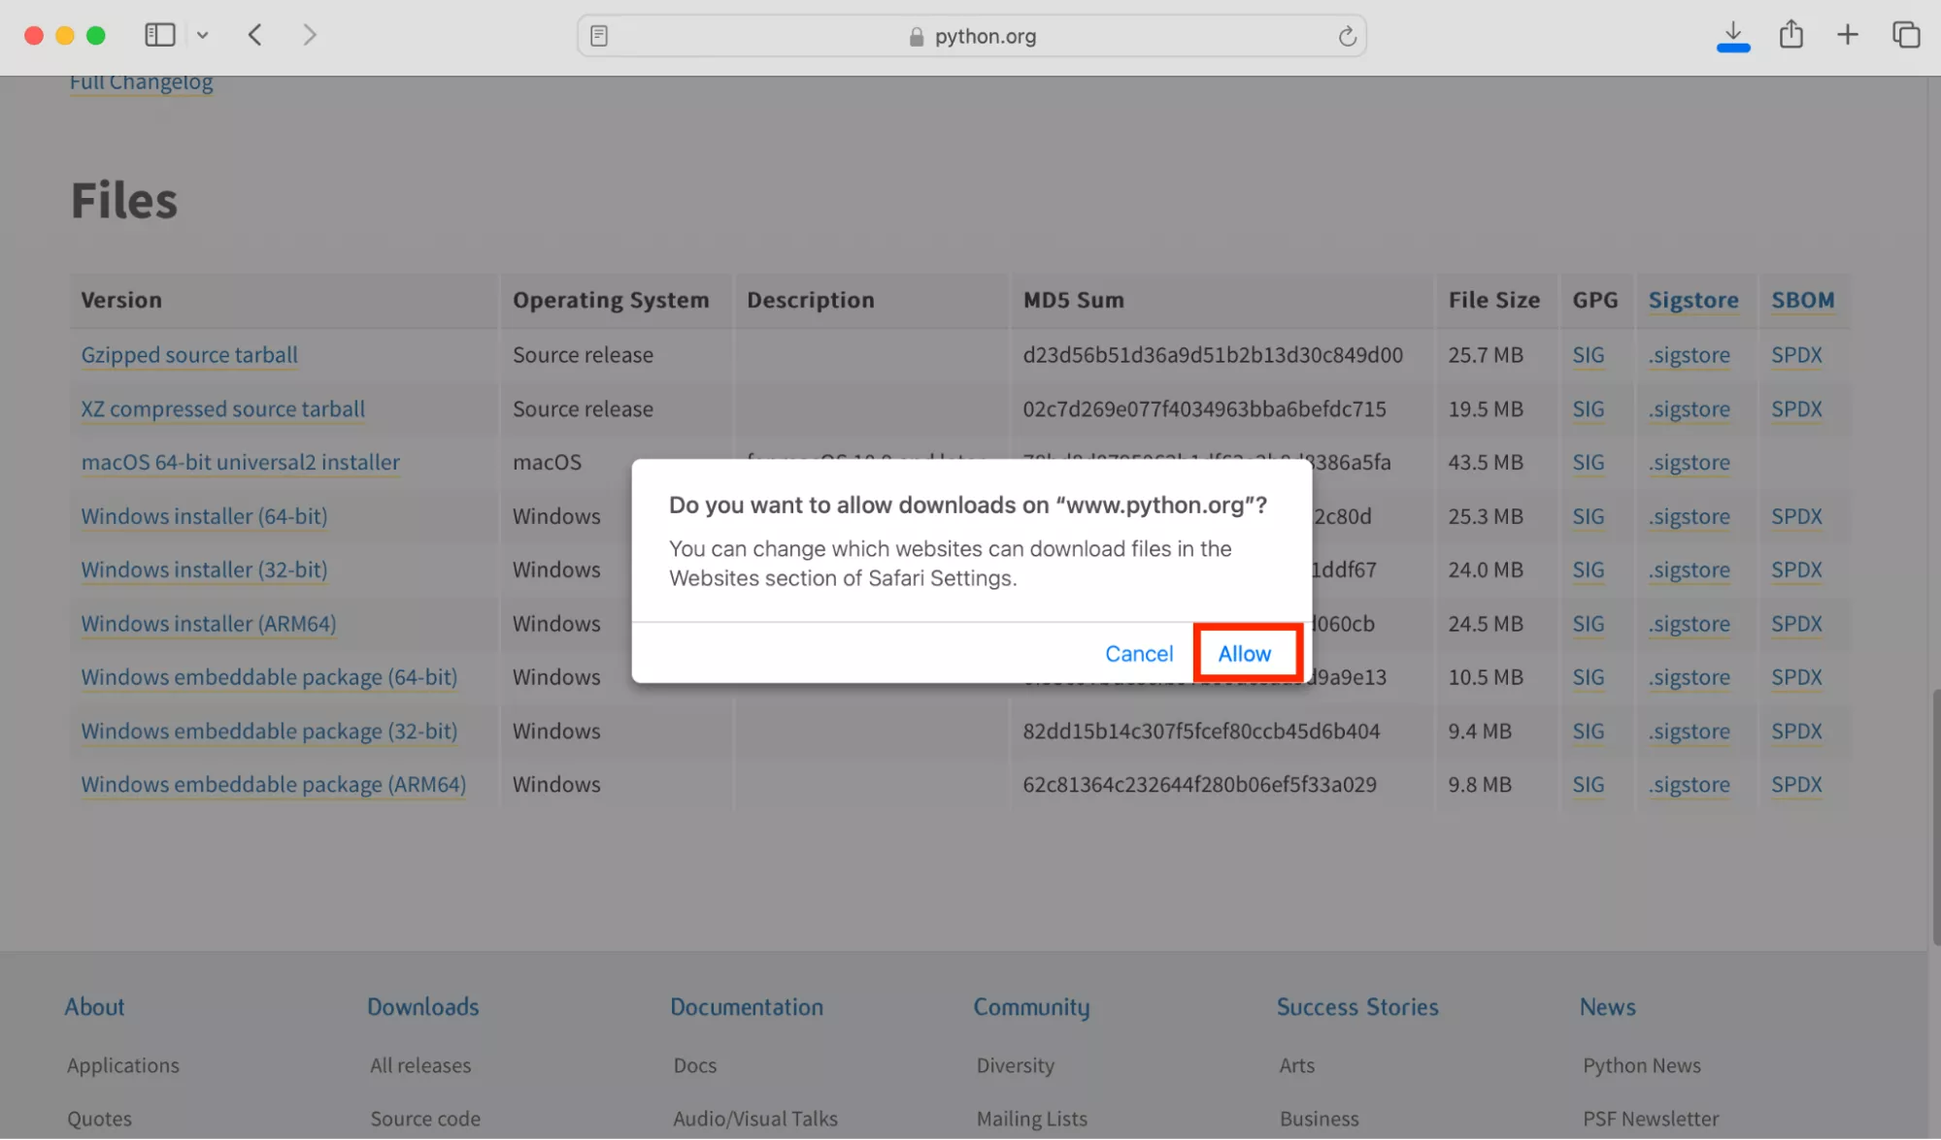This screenshot has height=1140, width=1941.
Task: Download the Gzipped source tarball
Action: (x=189, y=355)
